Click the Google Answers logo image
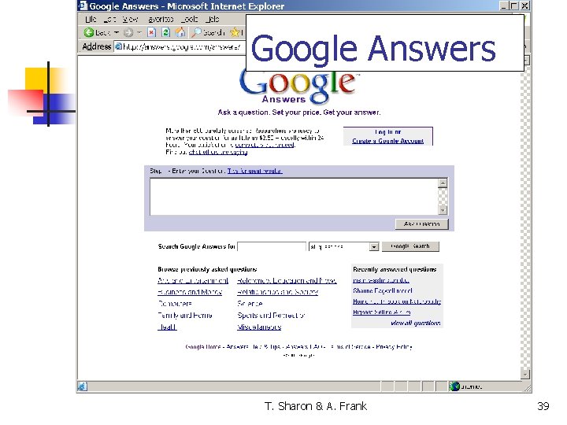567x425 pixels. coord(298,88)
